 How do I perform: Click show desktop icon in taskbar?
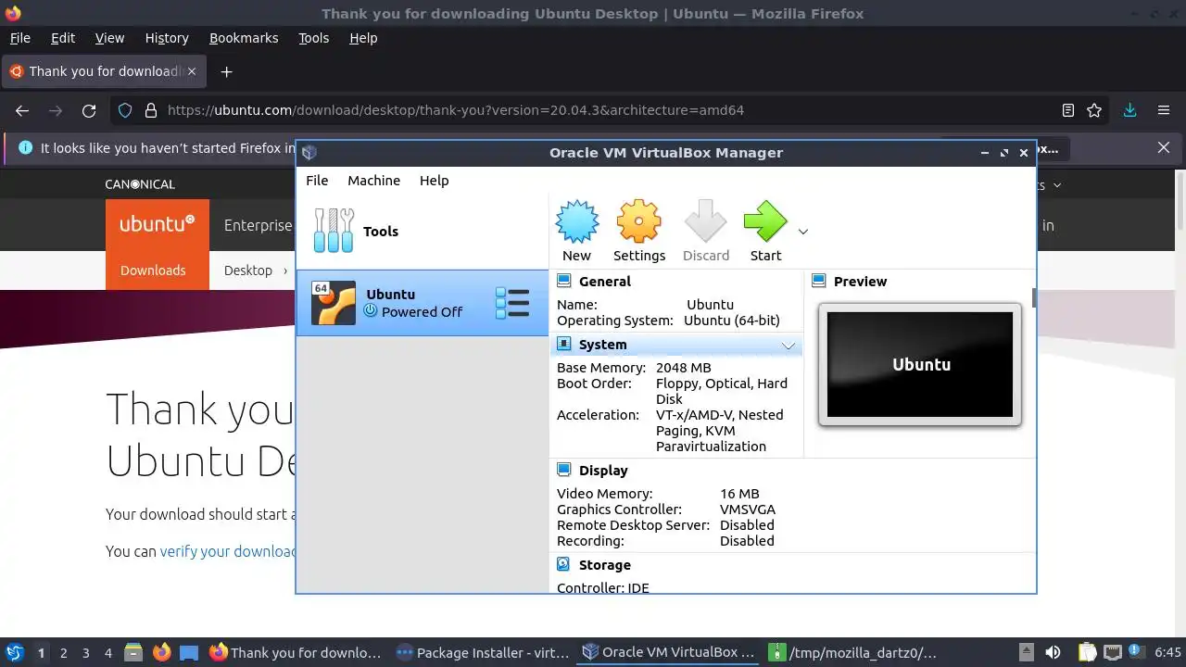(189, 652)
